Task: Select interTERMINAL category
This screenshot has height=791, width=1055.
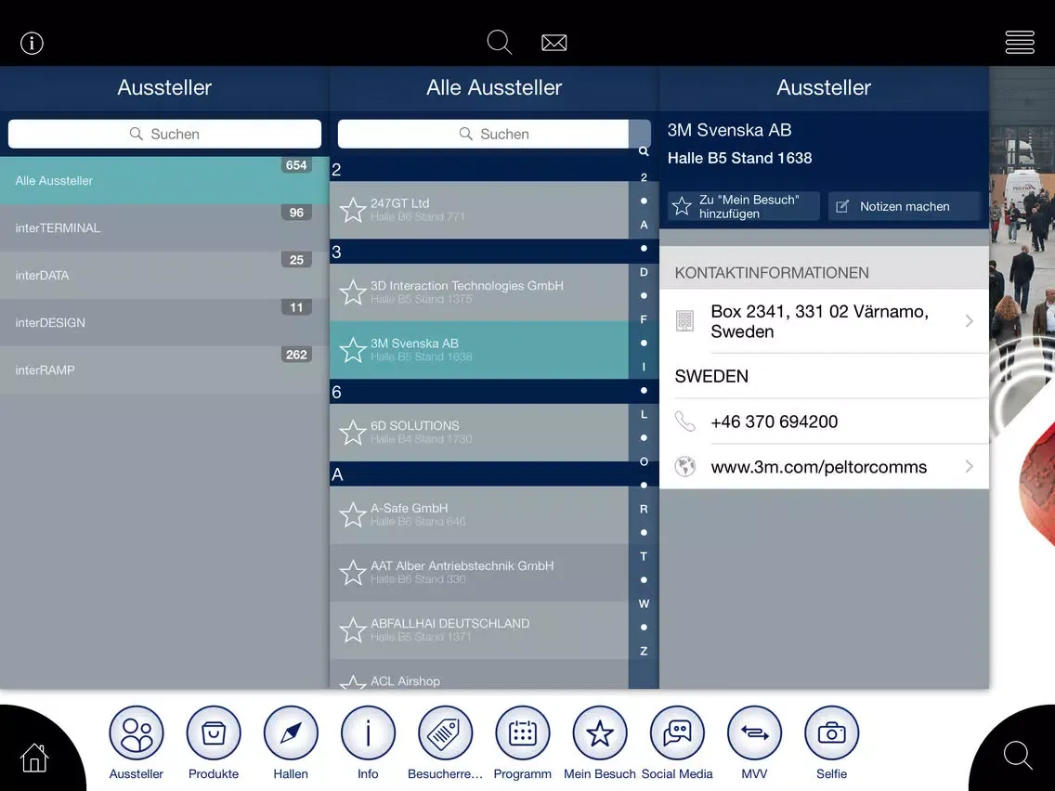Action: (164, 228)
